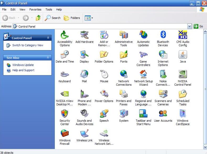This screenshot has width=207, height=154.
Task: Open Printers and Faxes icon
Action: (x=124, y=94)
